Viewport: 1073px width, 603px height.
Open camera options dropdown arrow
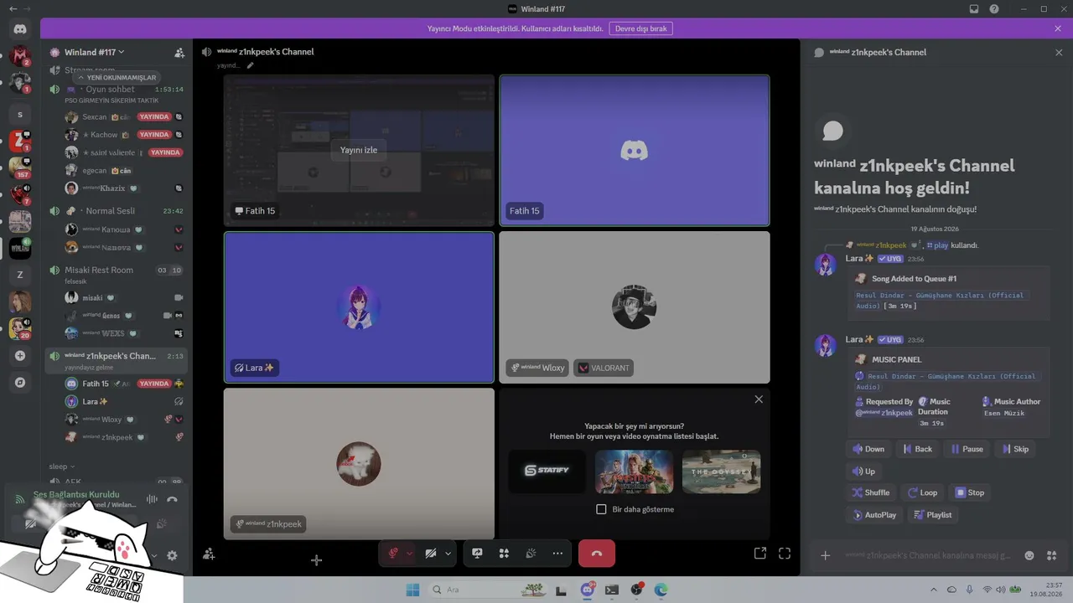[x=448, y=554]
